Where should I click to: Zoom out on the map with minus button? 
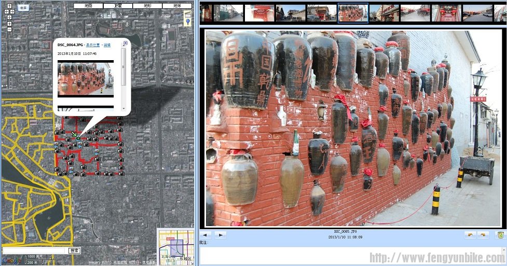[9, 29]
